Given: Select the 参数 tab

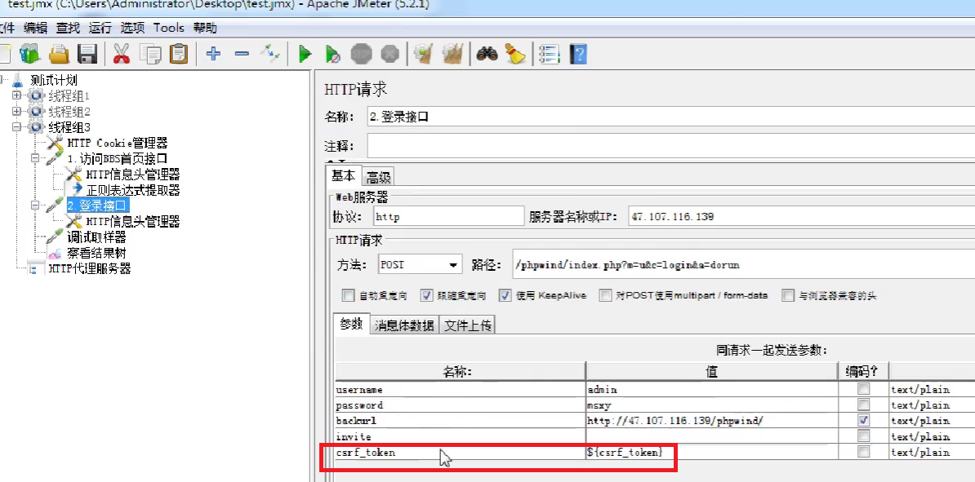Looking at the screenshot, I should coord(351,325).
